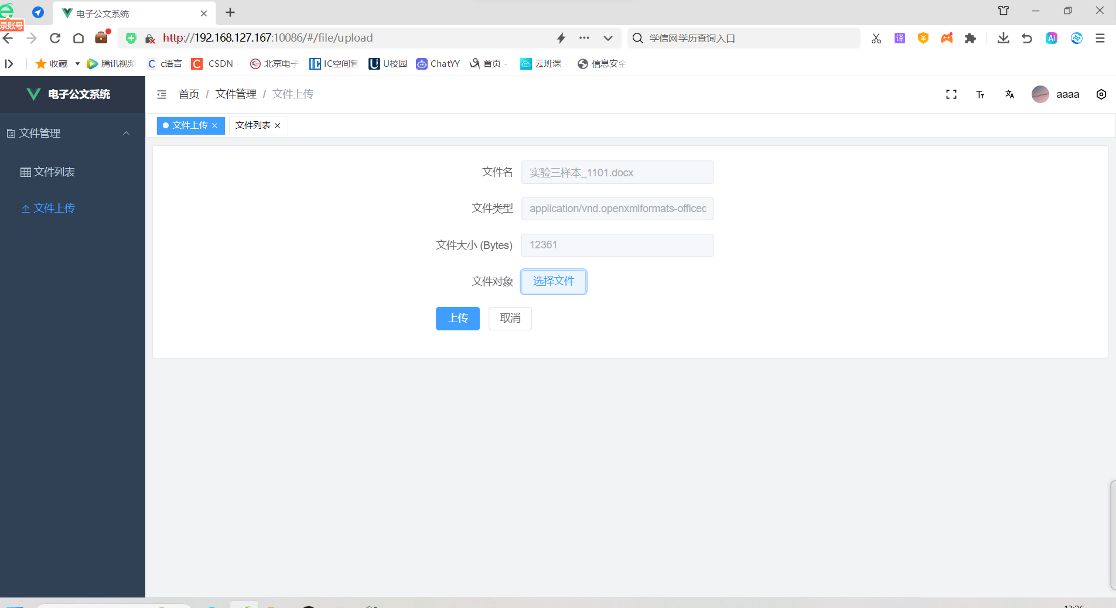Click the AI assistant toolbar icon
This screenshot has width=1116, height=608.
coord(1052,38)
